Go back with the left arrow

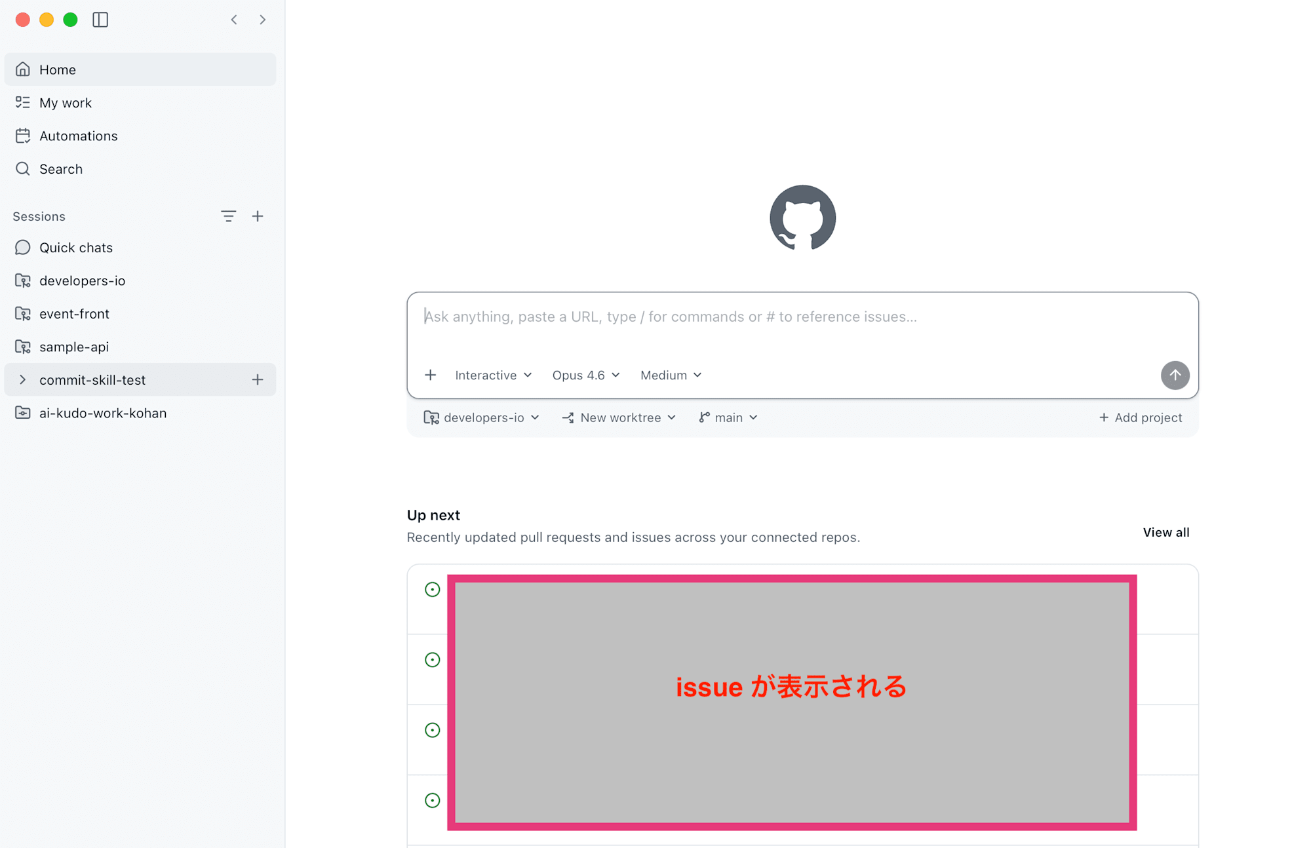click(234, 20)
